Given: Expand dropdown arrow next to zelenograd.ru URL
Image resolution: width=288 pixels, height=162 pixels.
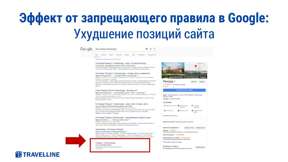Looking at the screenshot, I should coord(127,132).
